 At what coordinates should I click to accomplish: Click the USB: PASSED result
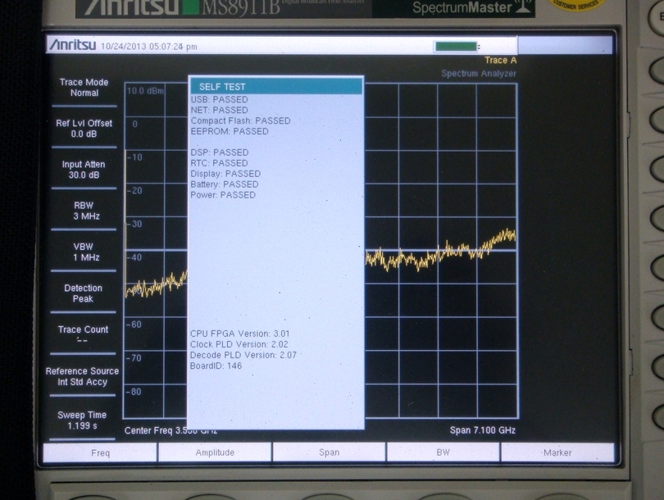point(220,99)
